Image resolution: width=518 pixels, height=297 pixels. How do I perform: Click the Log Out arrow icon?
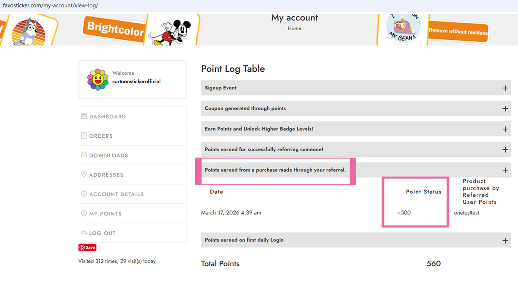(83, 233)
